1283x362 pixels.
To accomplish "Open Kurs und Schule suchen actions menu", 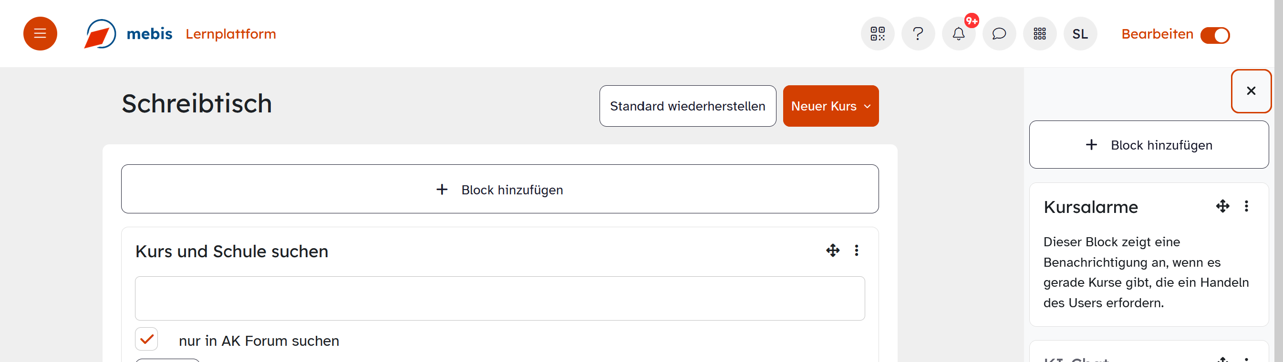I will click(856, 250).
